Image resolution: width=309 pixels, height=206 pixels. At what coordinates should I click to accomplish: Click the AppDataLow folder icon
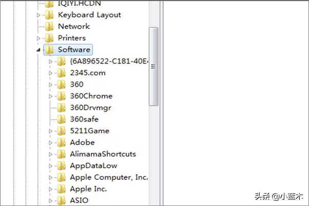tap(62, 166)
